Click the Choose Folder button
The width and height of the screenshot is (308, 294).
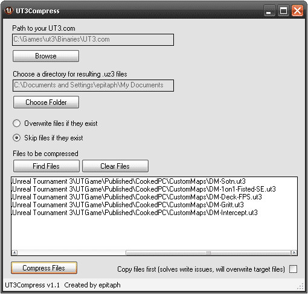(x=46, y=102)
